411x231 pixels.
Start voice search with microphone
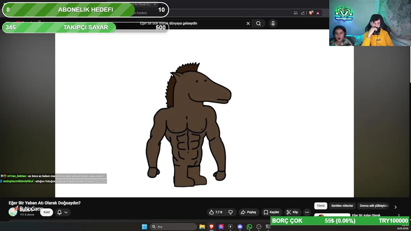click(273, 23)
